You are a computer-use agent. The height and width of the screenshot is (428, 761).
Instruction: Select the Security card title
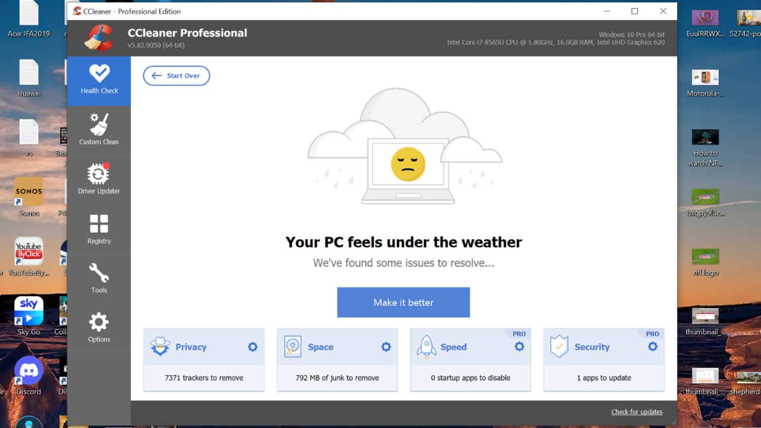(592, 347)
